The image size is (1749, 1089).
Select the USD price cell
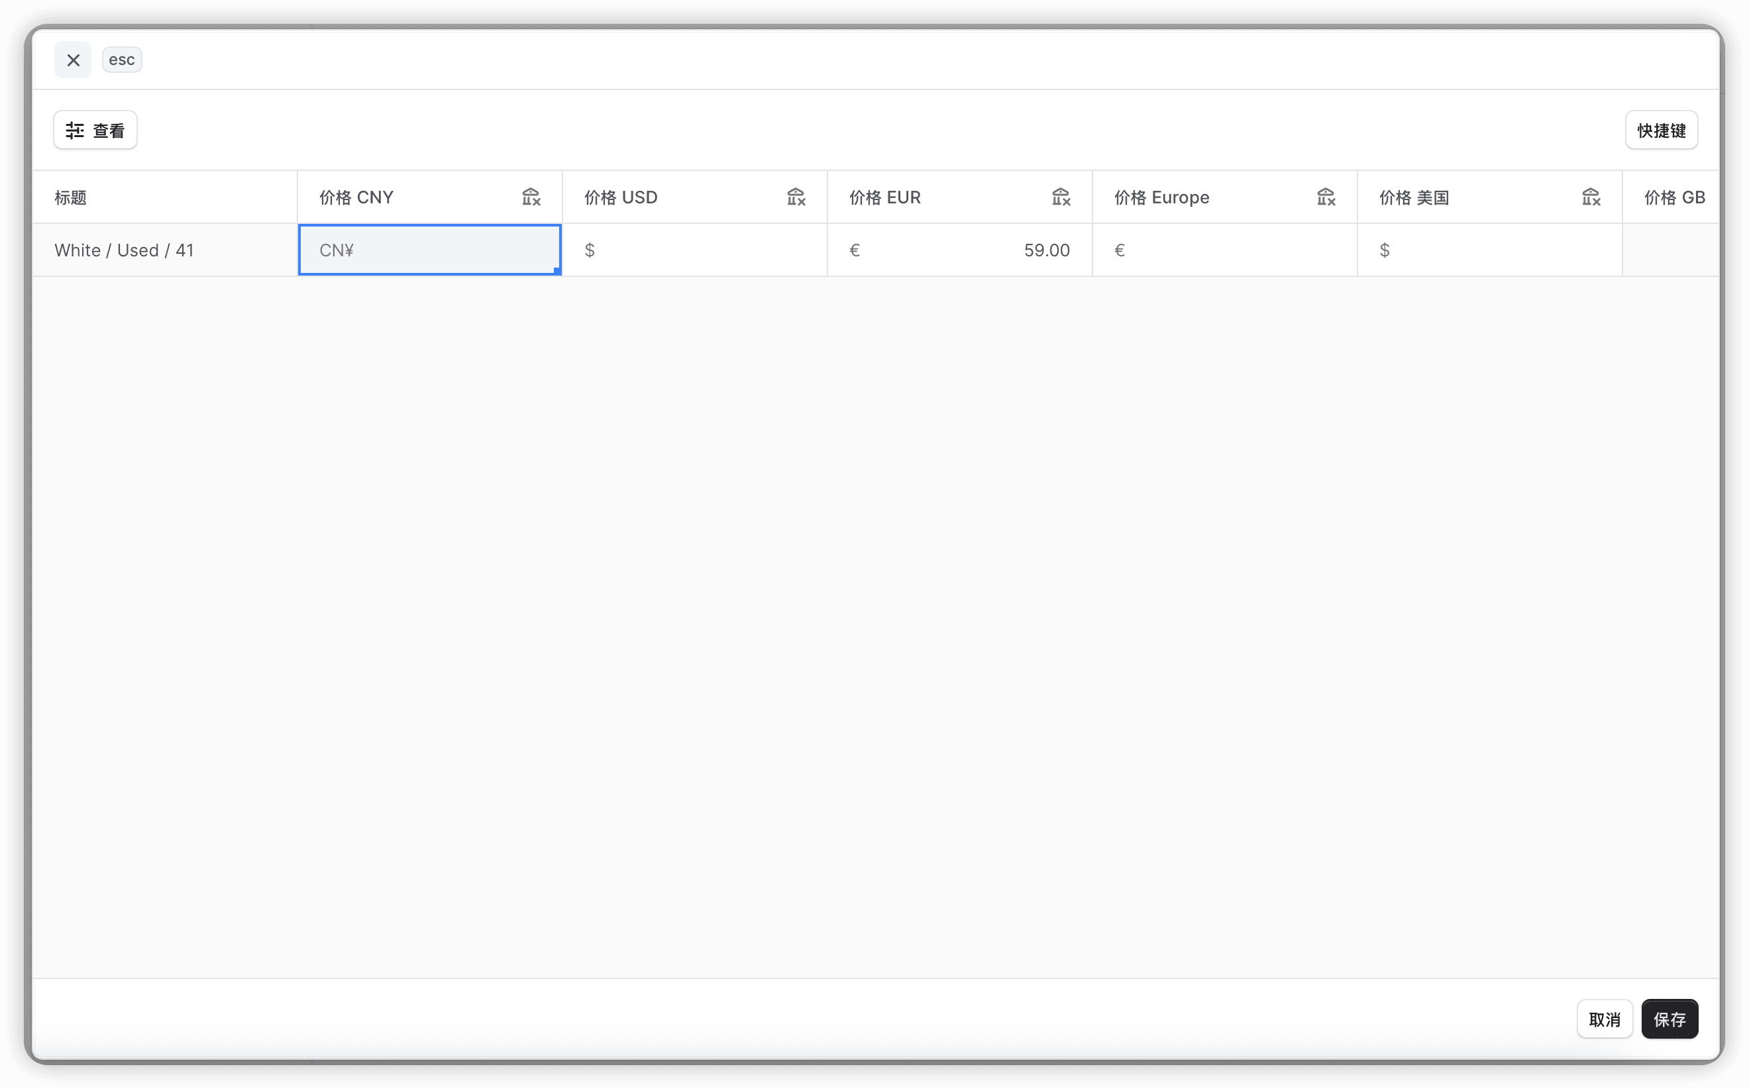click(x=694, y=250)
